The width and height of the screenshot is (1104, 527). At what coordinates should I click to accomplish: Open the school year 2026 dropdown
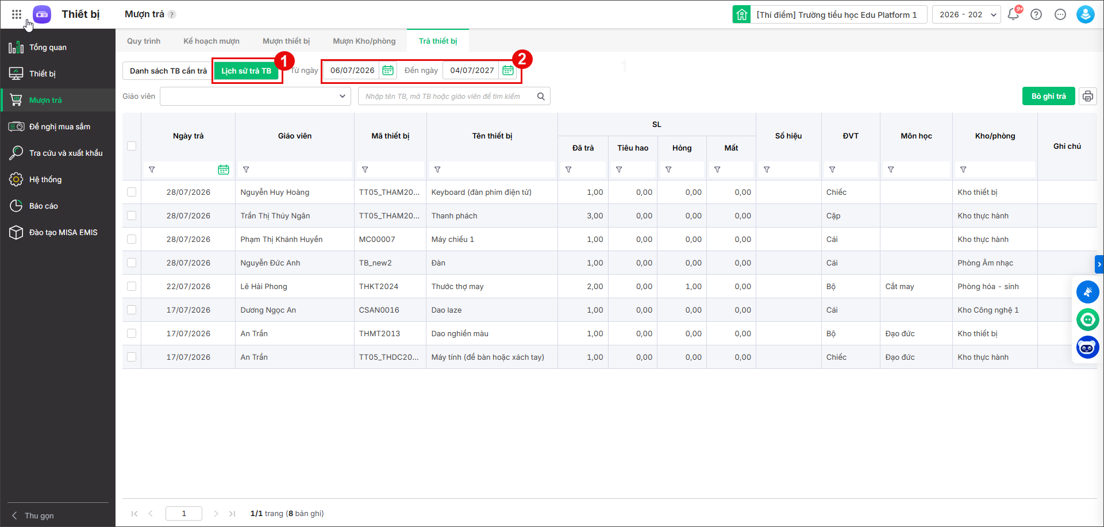967,14
